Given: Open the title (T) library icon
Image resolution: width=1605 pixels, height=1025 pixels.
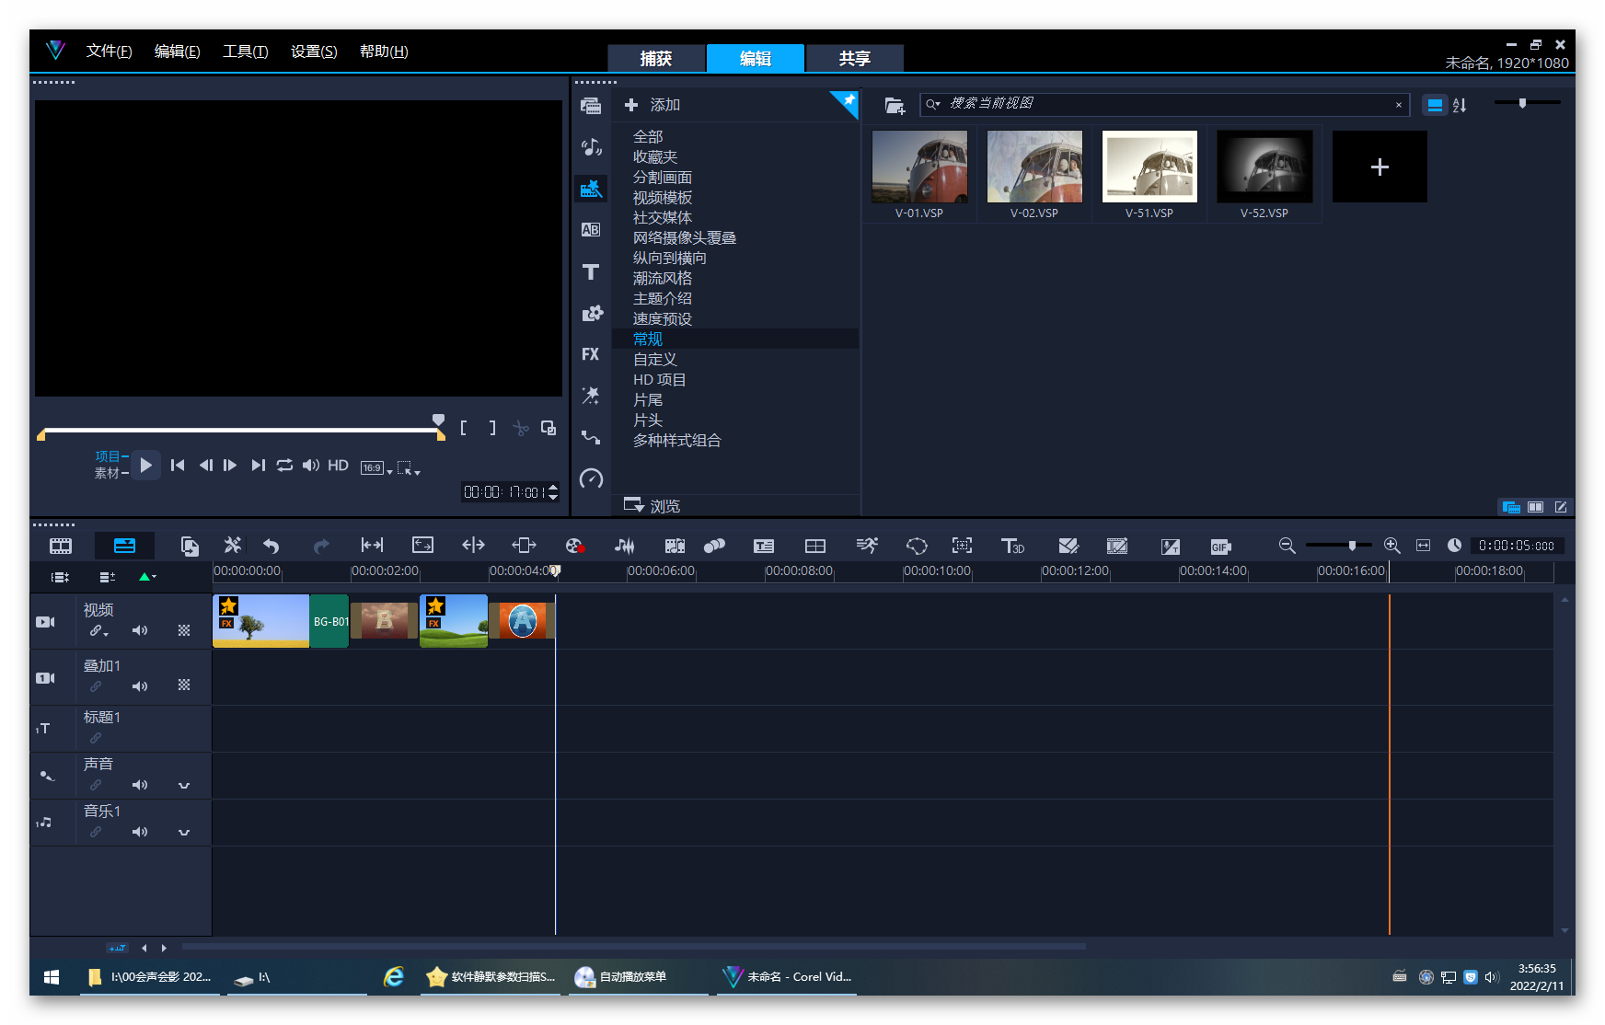Looking at the screenshot, I should 591,271.
